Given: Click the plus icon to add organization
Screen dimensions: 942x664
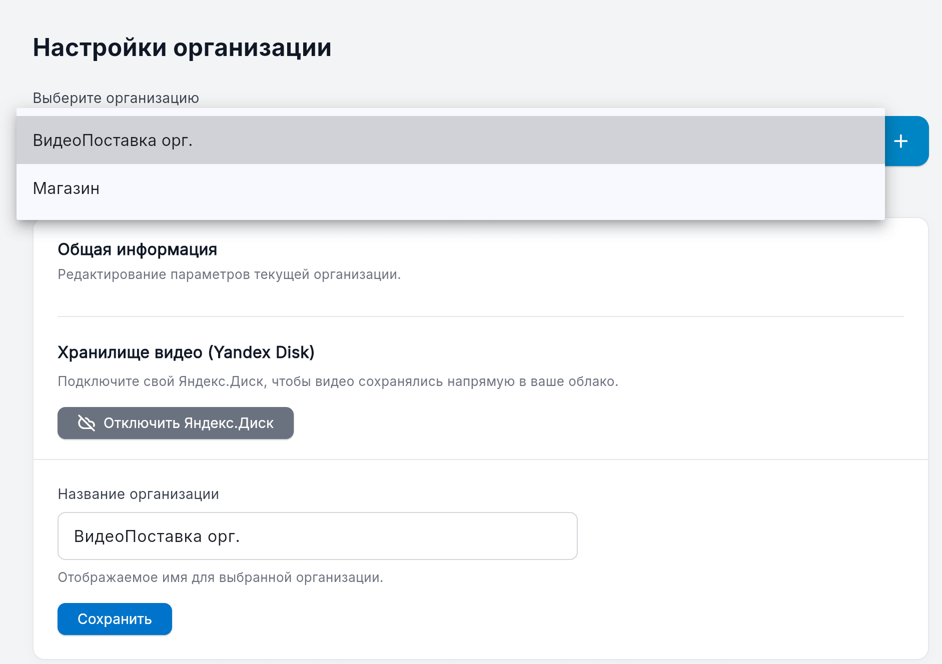Looking at the screenshot, I should 901,141.
